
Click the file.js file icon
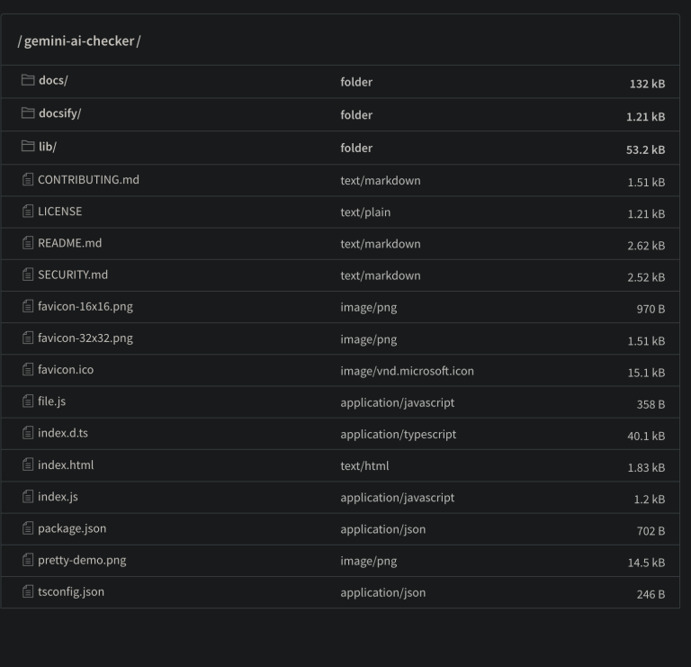28,401
